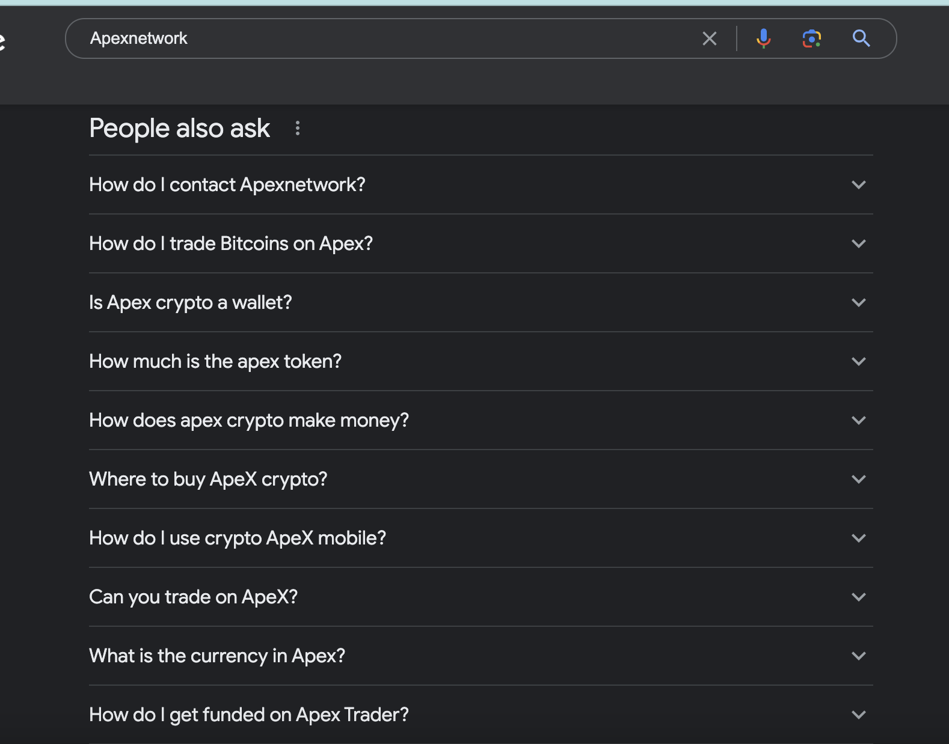Open Google Lens image search

[x=811, y=39]
